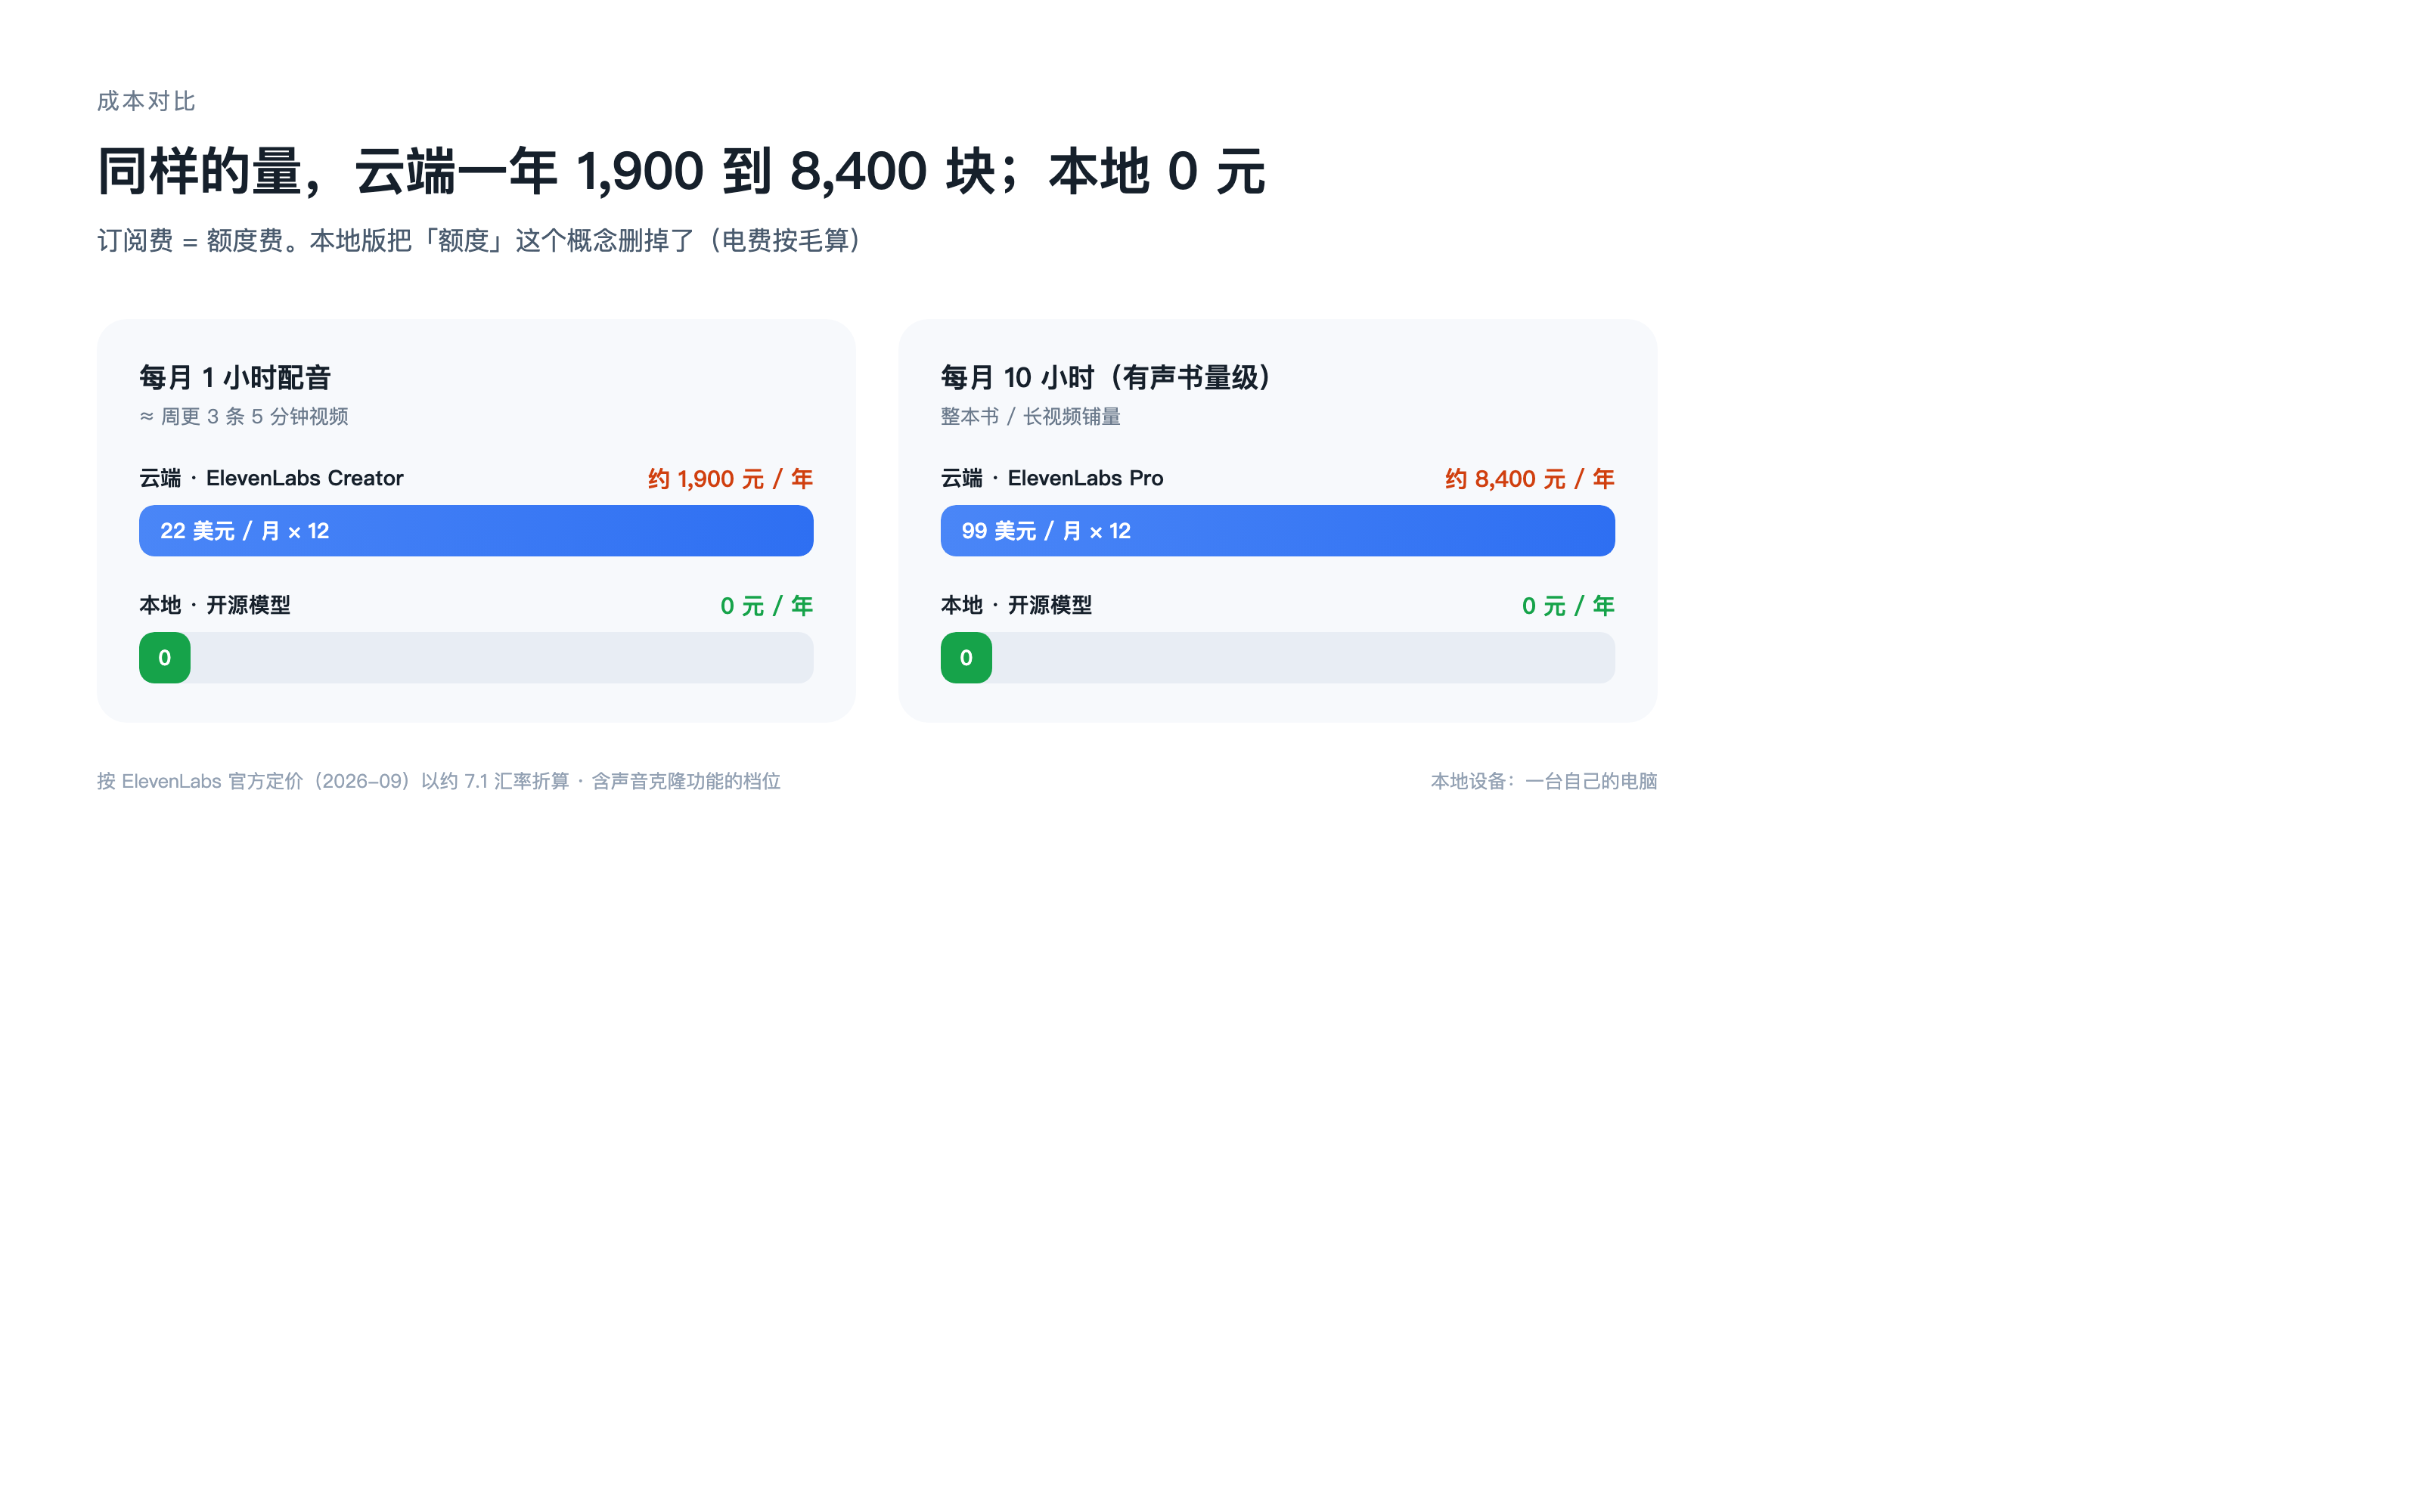Viewport: 2420px width, 1512px height.
Task: Click the green 0 badge in the 1 小时配音 card
Action: [x=165, y=658]
